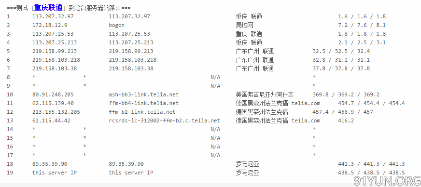This screenshot has width=421, height=187.
Task: Click hostname ash-bb3-link.telia.net
Action: 144,94
